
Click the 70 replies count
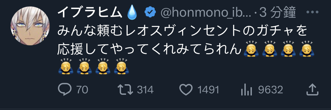pyautogui.click(x=82, y=90)
